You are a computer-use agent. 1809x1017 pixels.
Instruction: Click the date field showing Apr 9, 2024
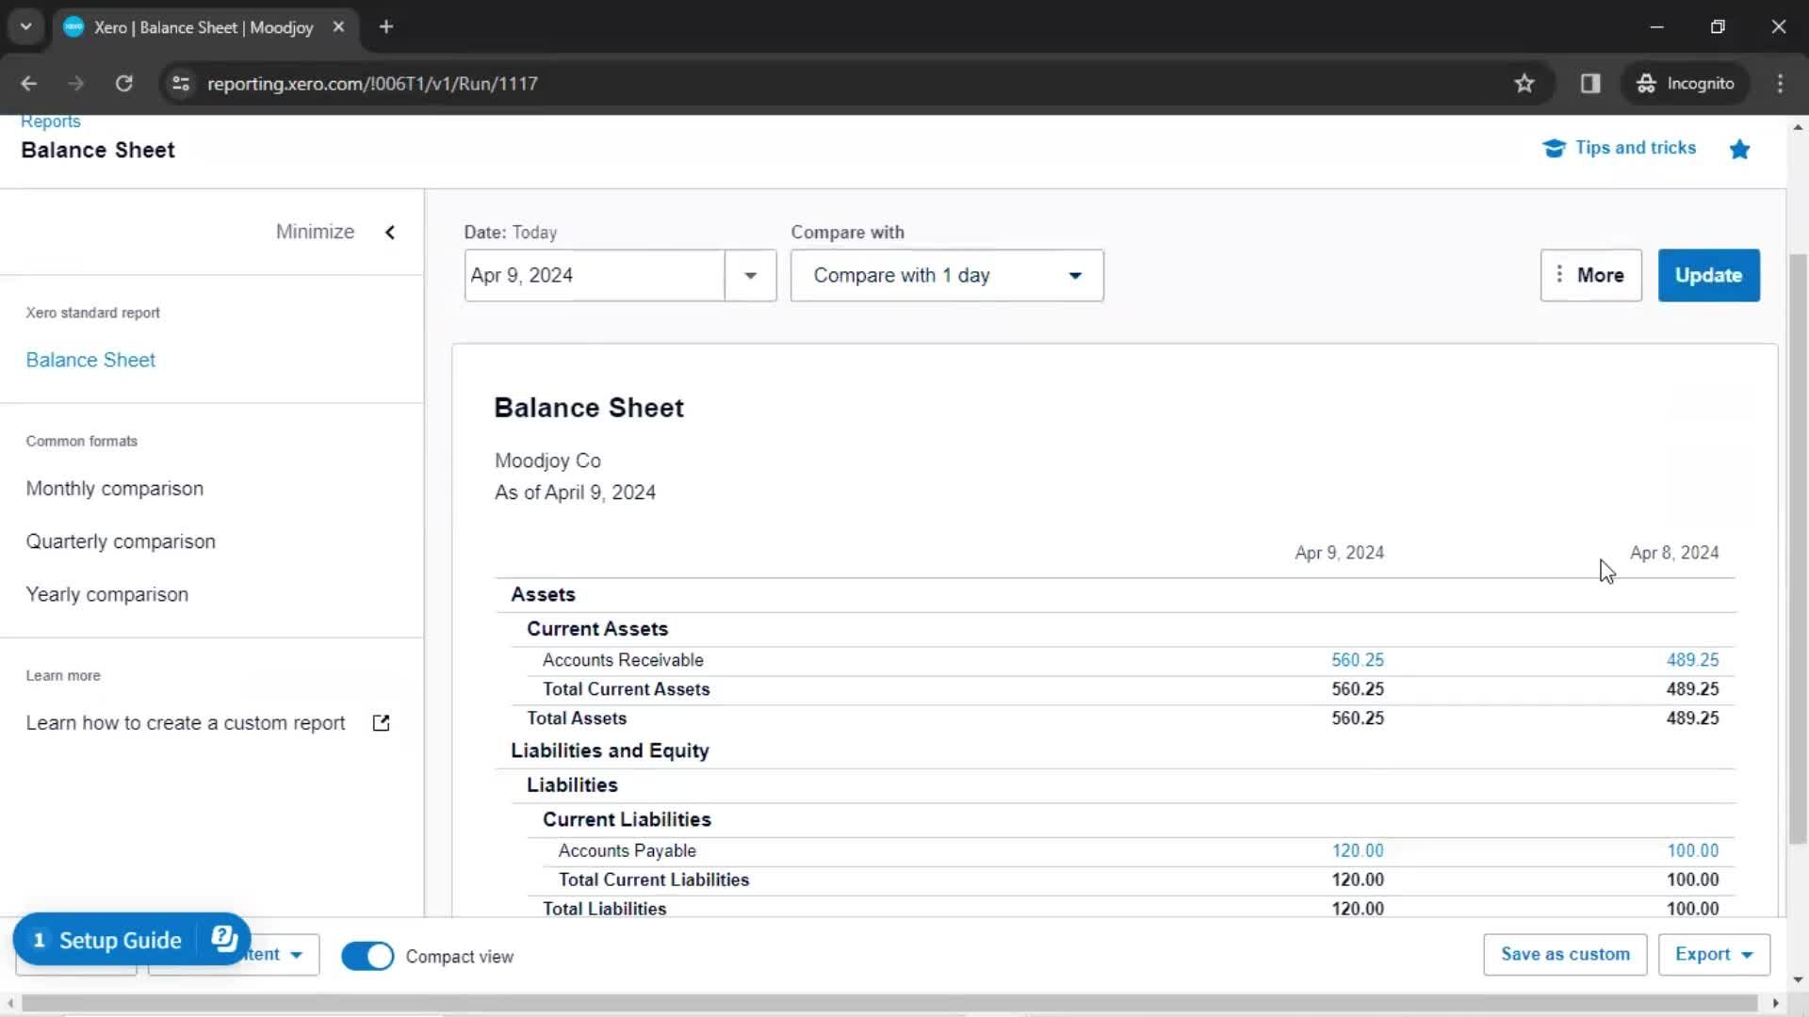[x=595, y=276]
